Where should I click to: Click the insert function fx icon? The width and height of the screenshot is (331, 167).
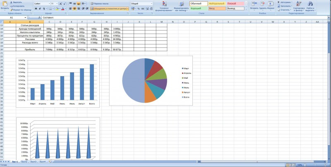click(x=39, y=18)
